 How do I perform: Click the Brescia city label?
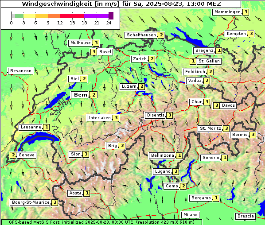246,216
